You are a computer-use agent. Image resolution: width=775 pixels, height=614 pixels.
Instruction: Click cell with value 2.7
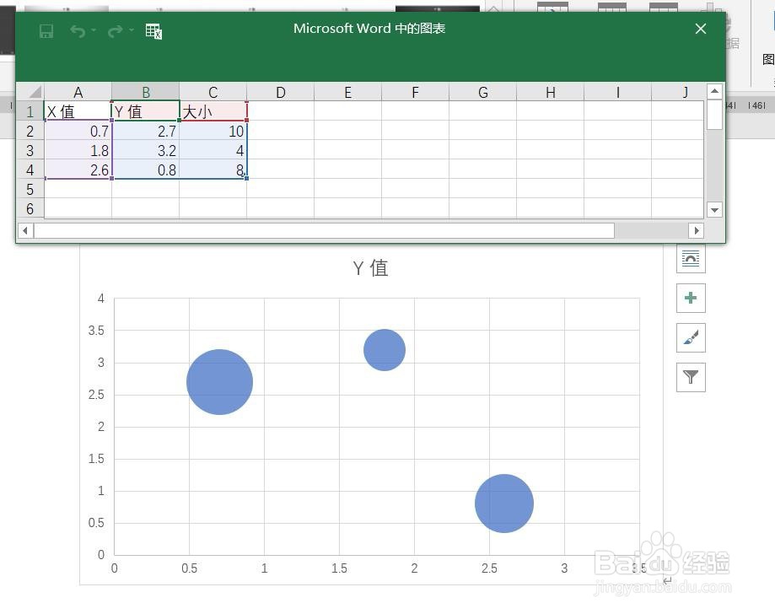coord(145,131)
